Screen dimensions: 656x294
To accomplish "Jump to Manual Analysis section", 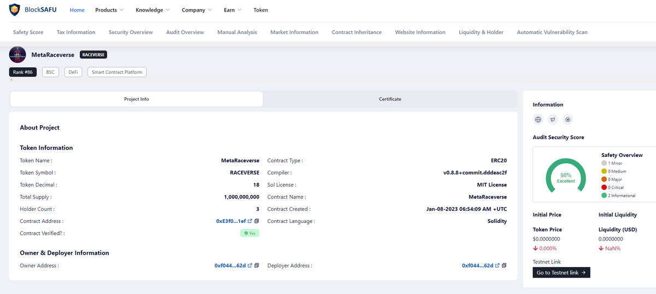I will click(x=237, y=32).
